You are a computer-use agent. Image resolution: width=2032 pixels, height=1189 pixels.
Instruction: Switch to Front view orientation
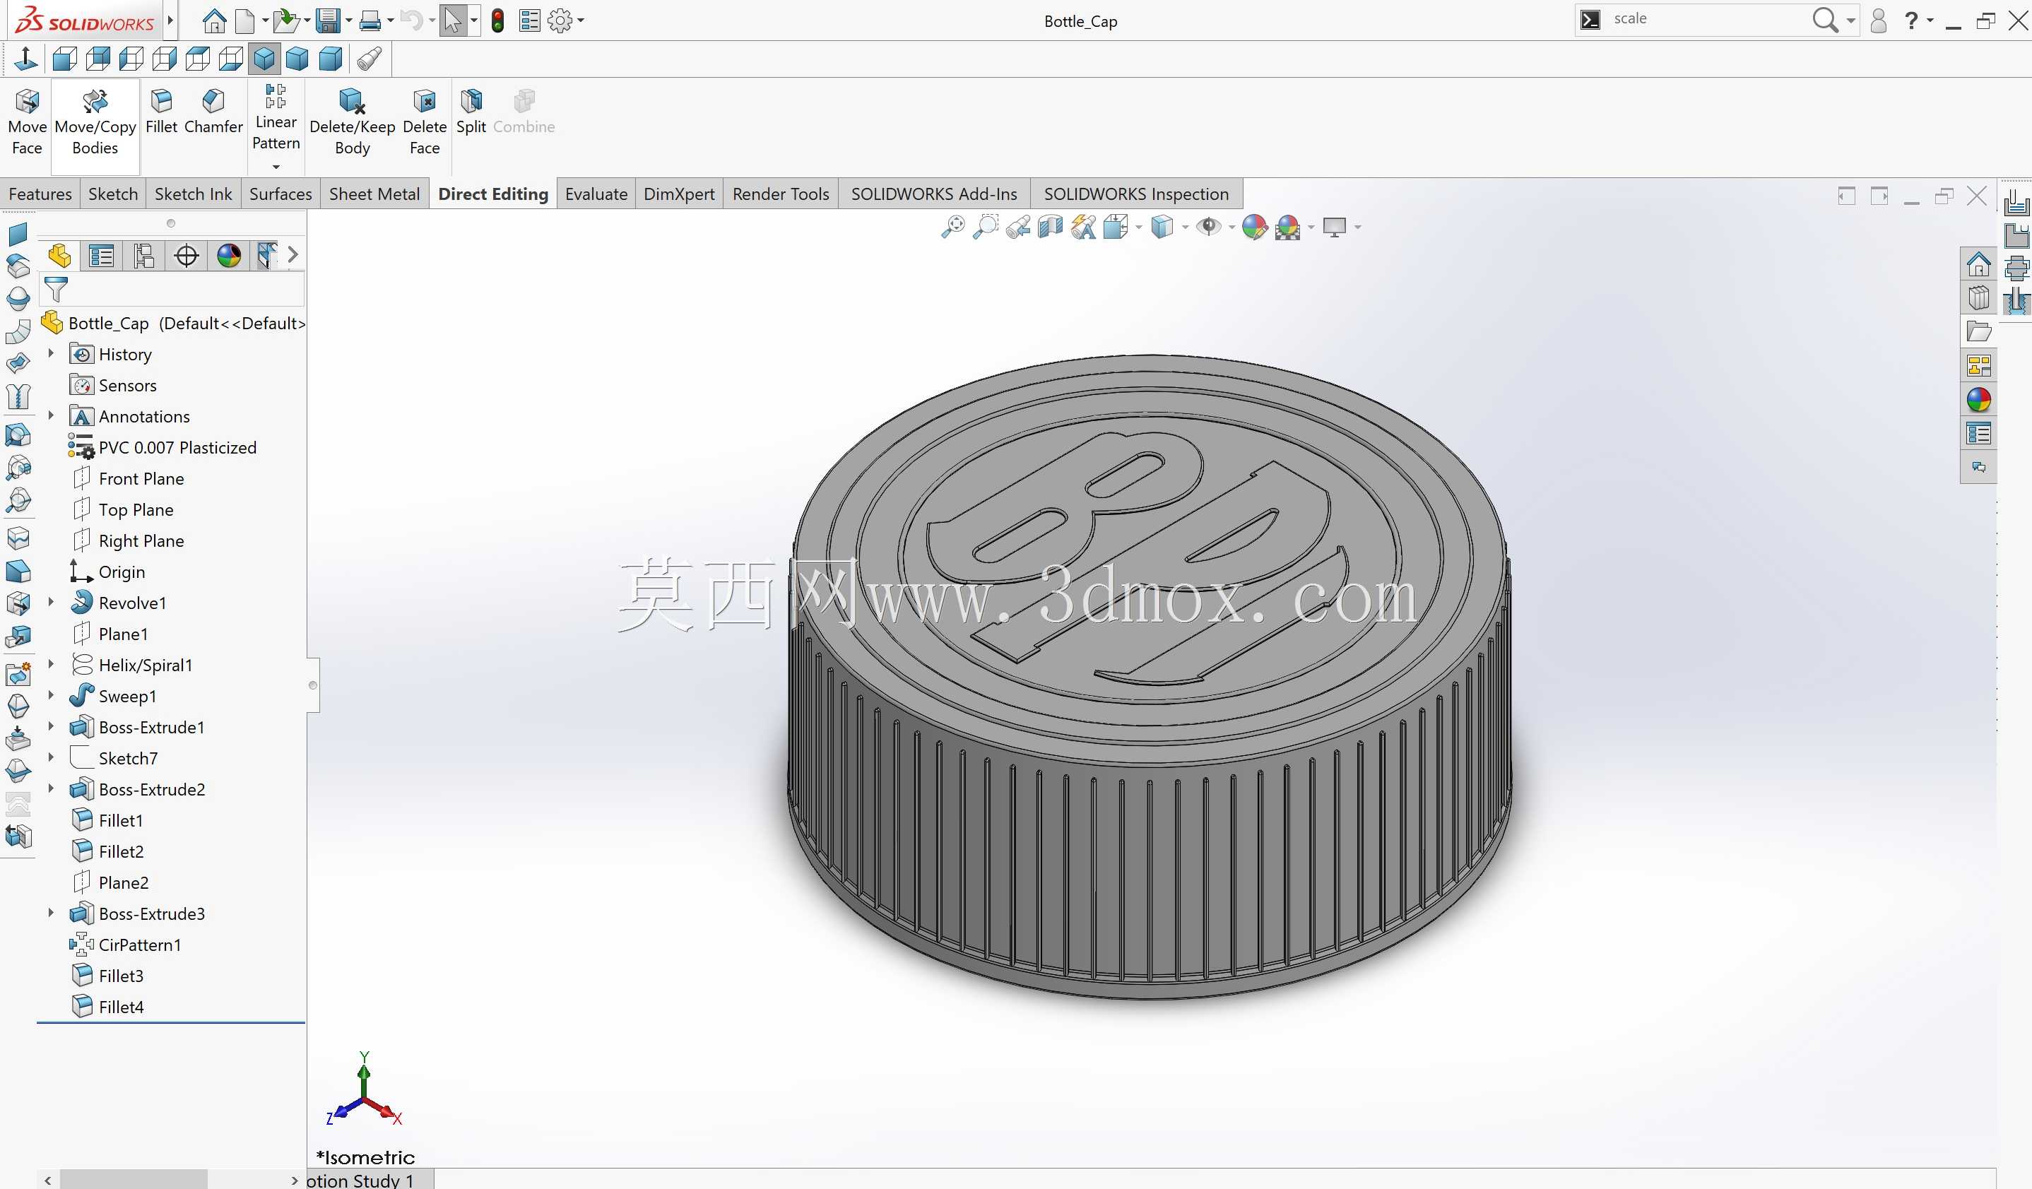coord(64,59)
